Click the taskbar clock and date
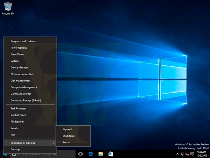The width and height of the screenshot is (210, 158). coord(201,154)
